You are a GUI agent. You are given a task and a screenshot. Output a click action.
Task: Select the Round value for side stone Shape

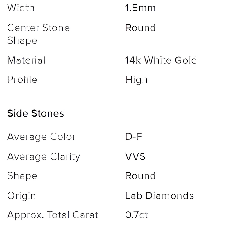tap(140, 176)
